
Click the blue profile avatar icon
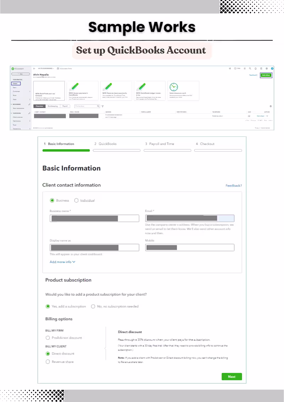tap(272, 69)
